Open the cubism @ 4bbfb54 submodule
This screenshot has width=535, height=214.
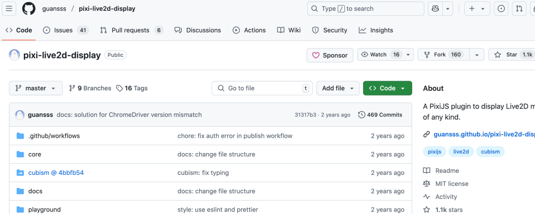coord(56,173)
